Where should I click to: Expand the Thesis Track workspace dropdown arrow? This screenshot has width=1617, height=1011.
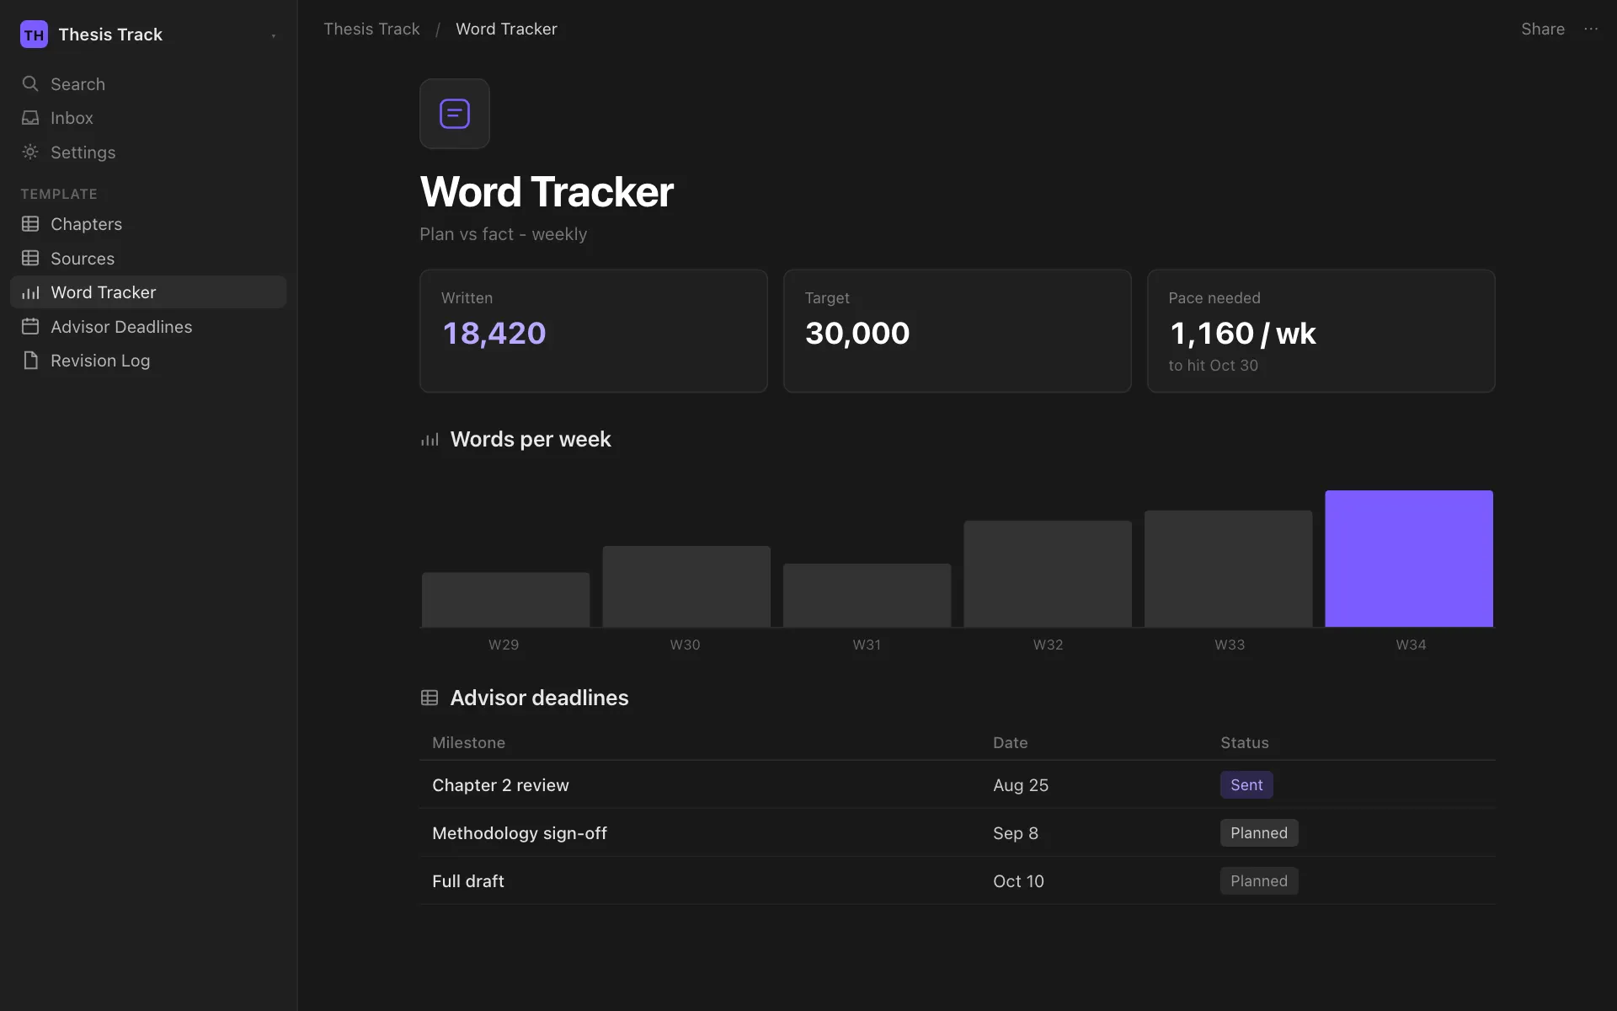(x=274, y=35)
